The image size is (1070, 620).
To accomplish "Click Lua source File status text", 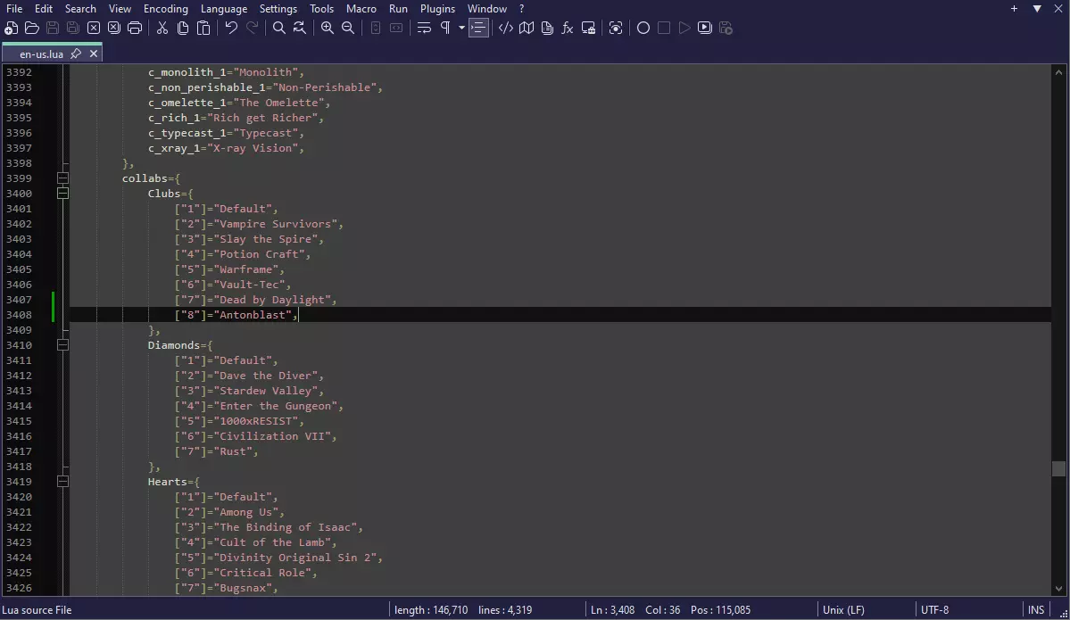I will (x=37, y=610).
